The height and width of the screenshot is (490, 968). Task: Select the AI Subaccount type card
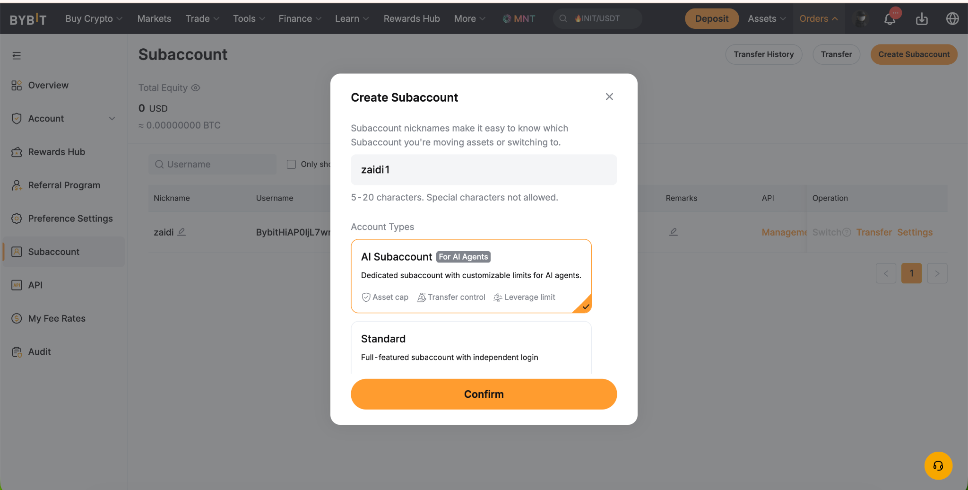coord(471,276)
